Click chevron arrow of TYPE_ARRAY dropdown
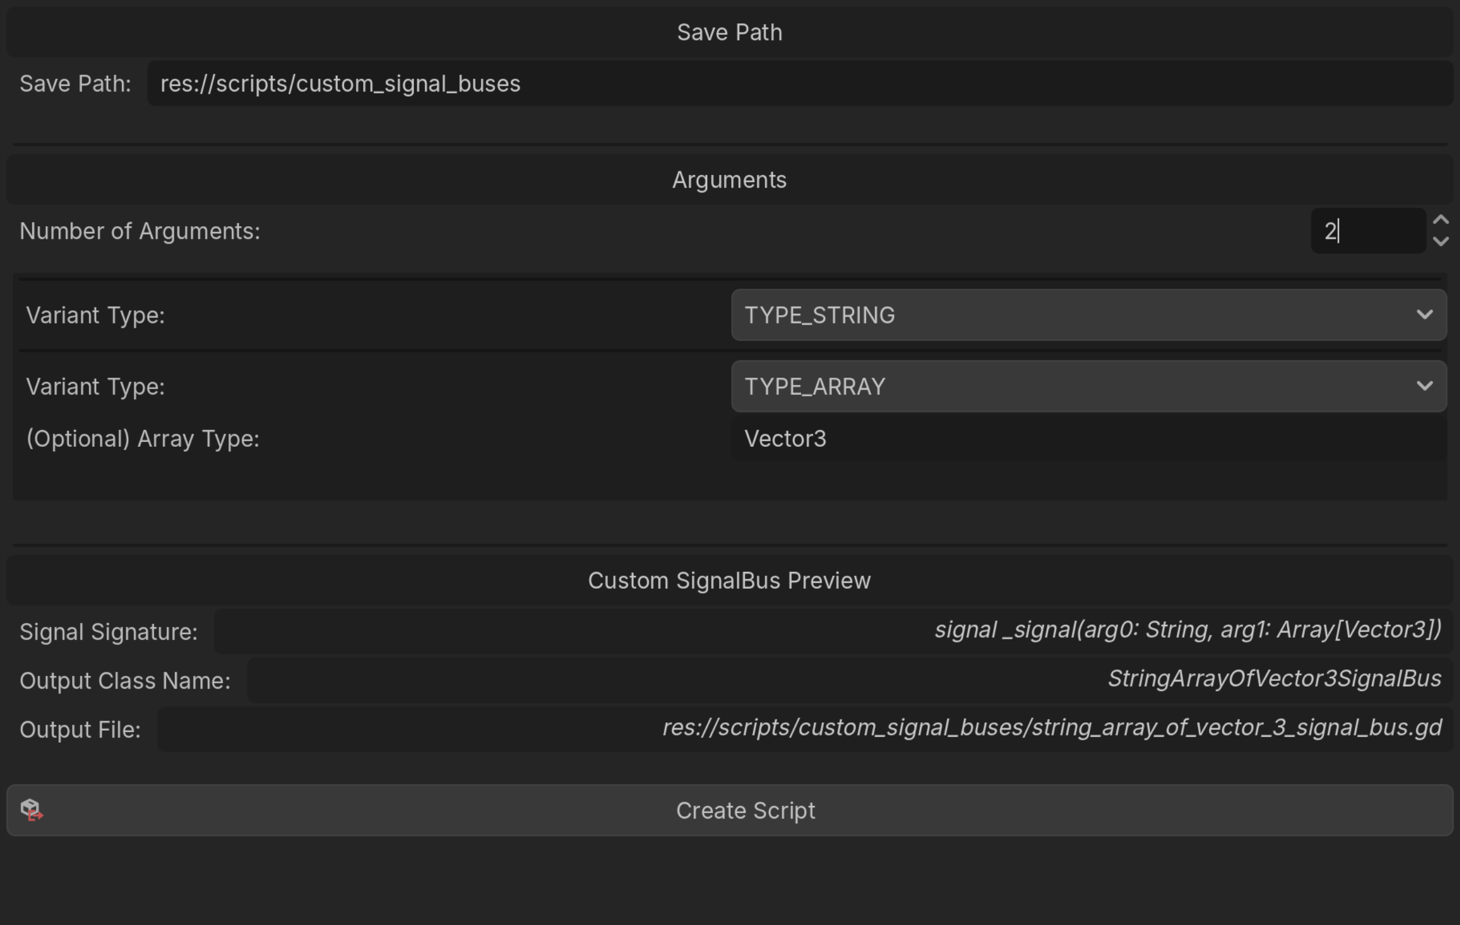Screen dimensions: 1460x925 click(x=1425, y=386)
